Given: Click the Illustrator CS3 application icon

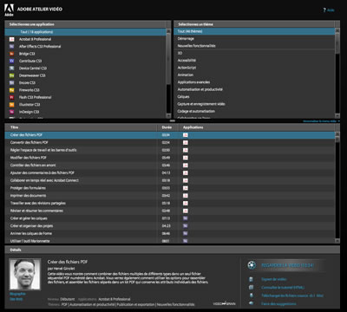Looking at the screenshot, I should tap(12, 105).
